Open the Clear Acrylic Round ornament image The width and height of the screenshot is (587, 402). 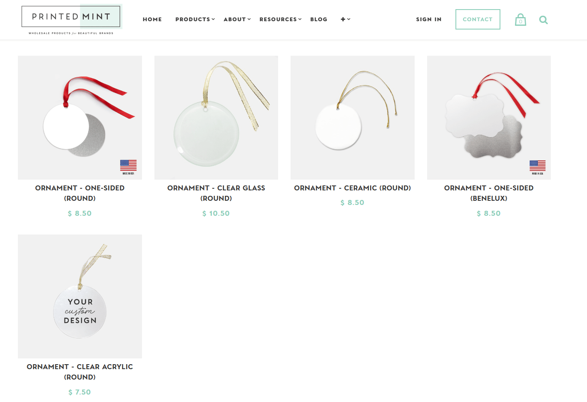(80, 296)
